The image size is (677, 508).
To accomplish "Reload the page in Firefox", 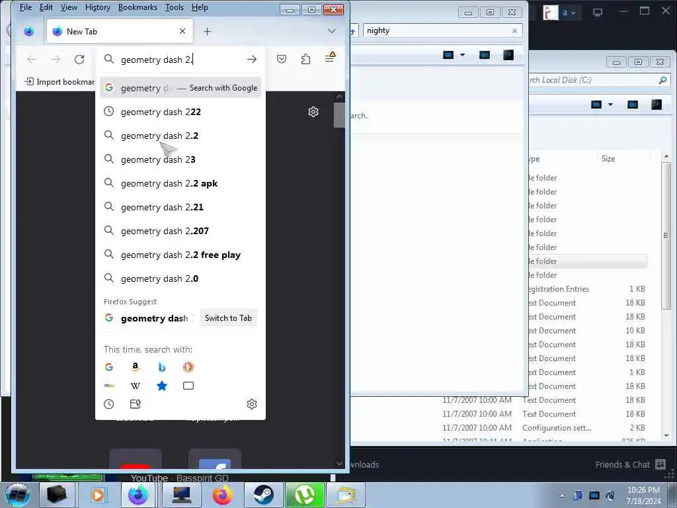I will [79, 59].
